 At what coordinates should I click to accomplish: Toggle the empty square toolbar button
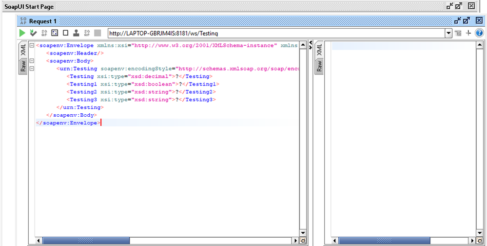pos(65,33)
